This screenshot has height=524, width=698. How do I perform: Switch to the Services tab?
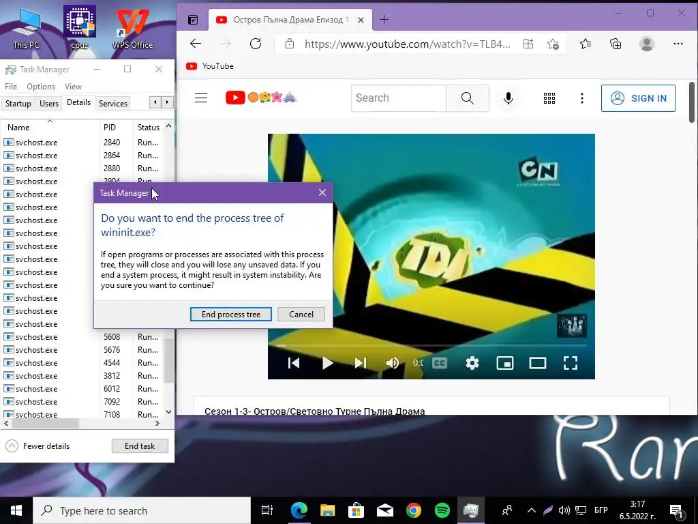point(113,104)
